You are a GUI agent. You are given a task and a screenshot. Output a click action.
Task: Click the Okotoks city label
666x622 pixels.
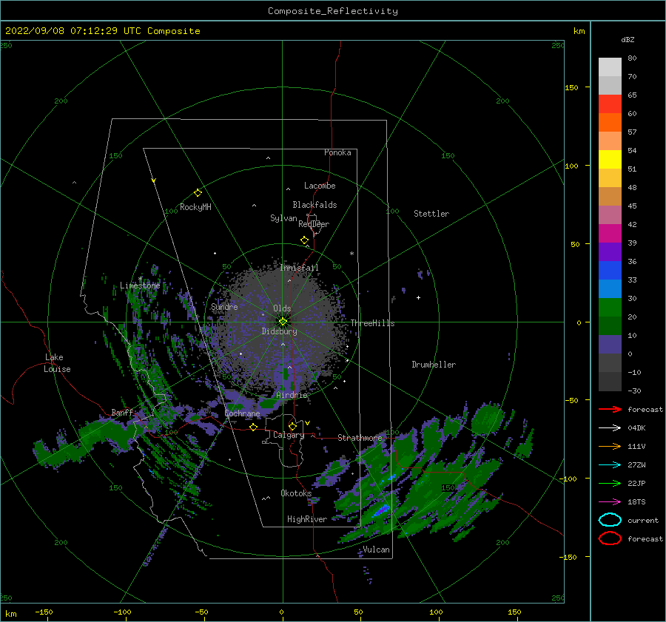(x=296, y=493)
